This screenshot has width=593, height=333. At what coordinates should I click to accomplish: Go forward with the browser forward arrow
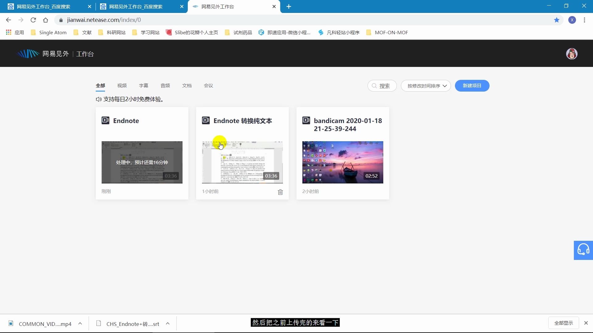click(x=21, y=20)
